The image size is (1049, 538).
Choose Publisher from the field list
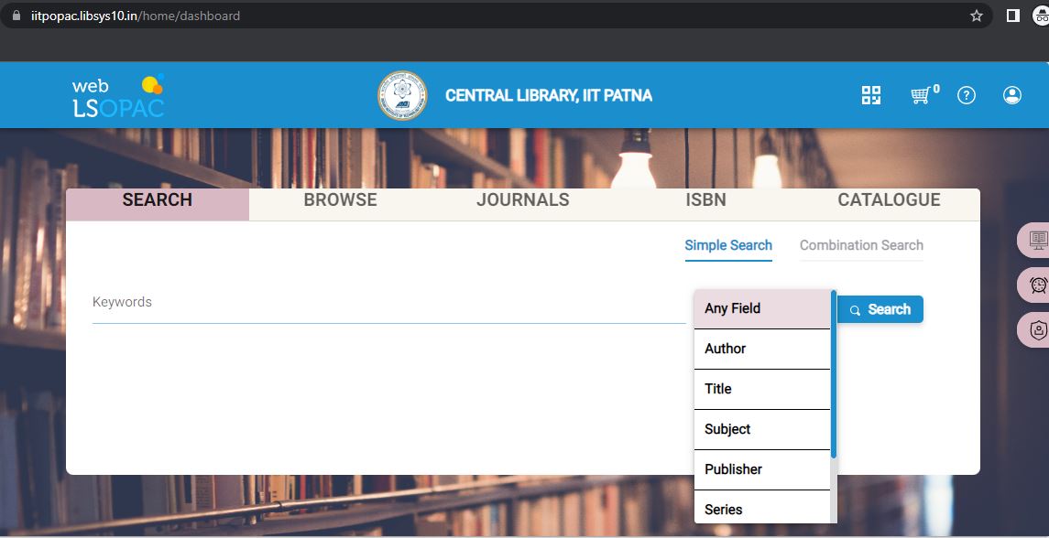click(762, 469)
